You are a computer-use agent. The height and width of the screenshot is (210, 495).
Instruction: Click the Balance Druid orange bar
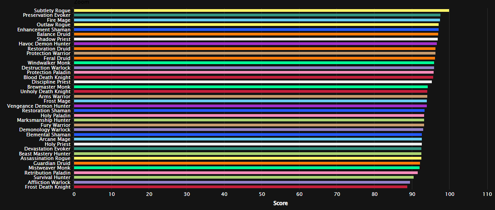point(256,34)
